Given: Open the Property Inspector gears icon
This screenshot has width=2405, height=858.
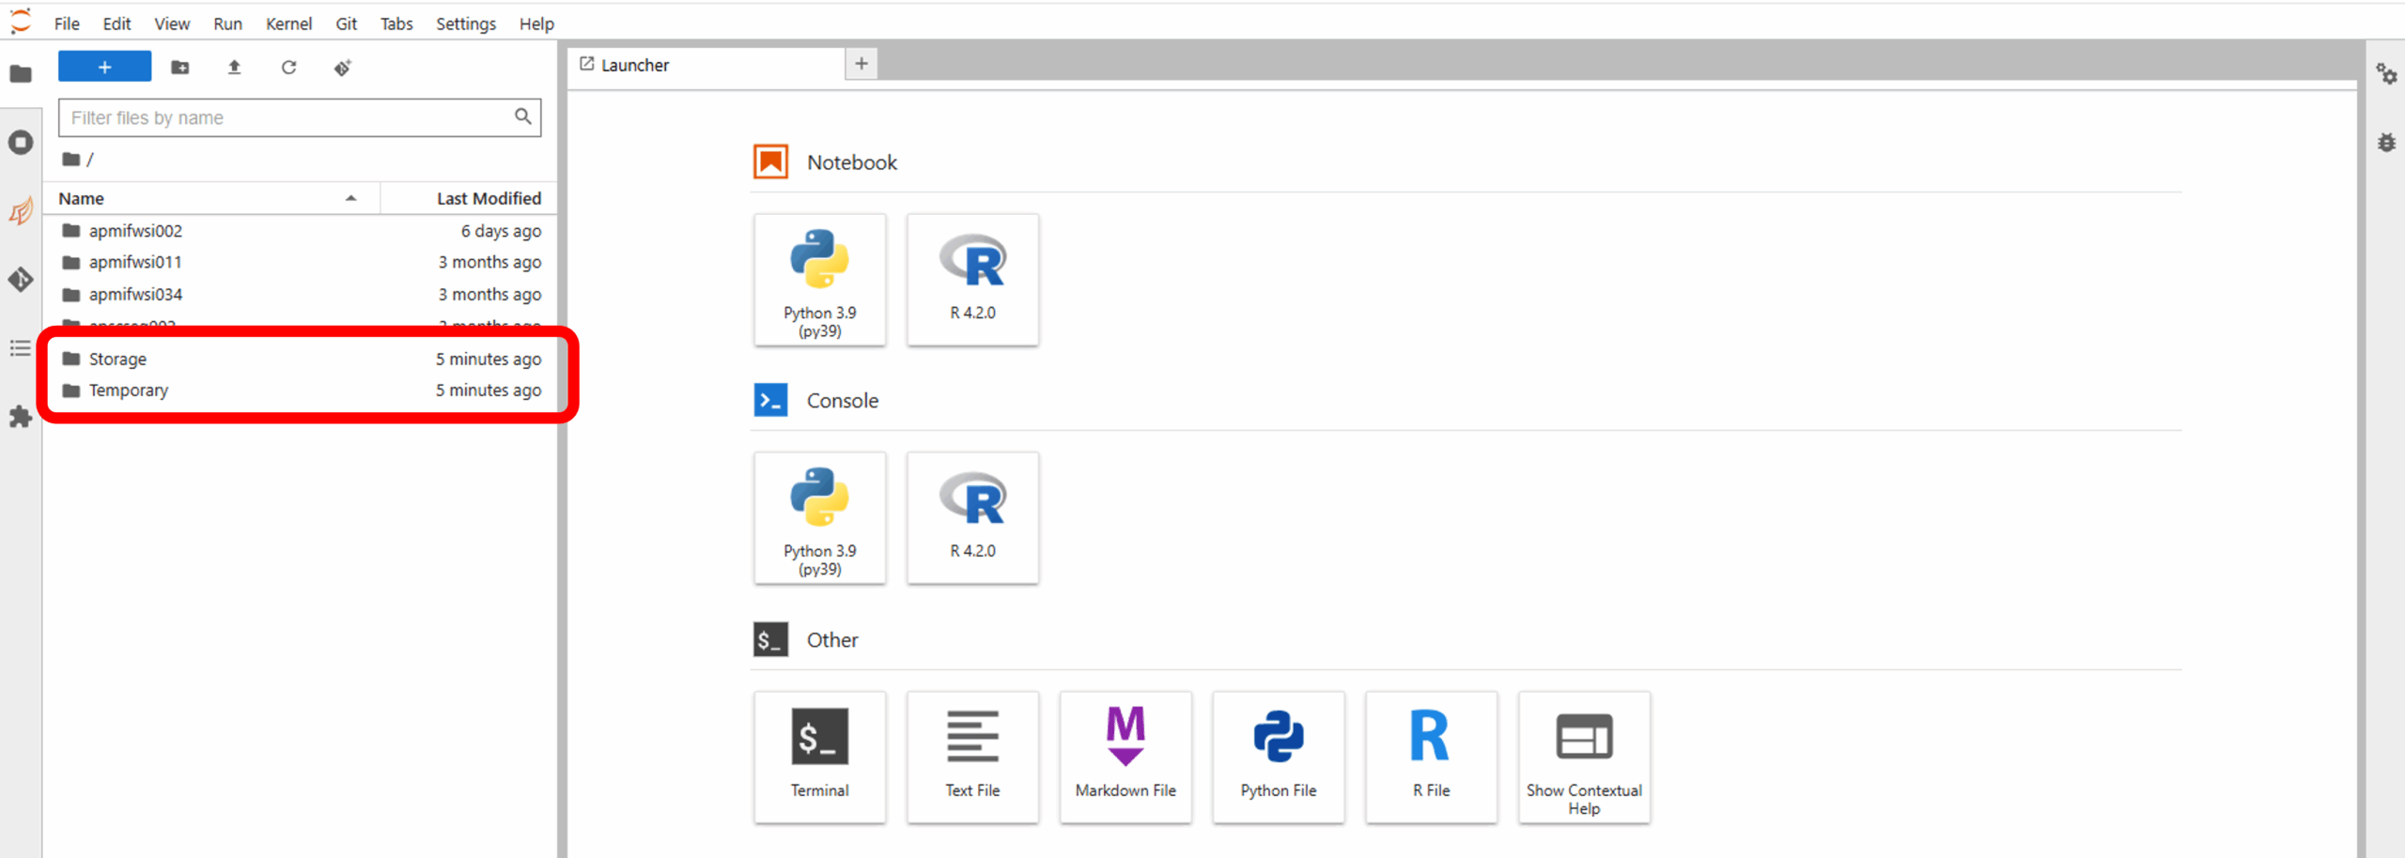Looking at the screenshot, I should coord(2386,74).
